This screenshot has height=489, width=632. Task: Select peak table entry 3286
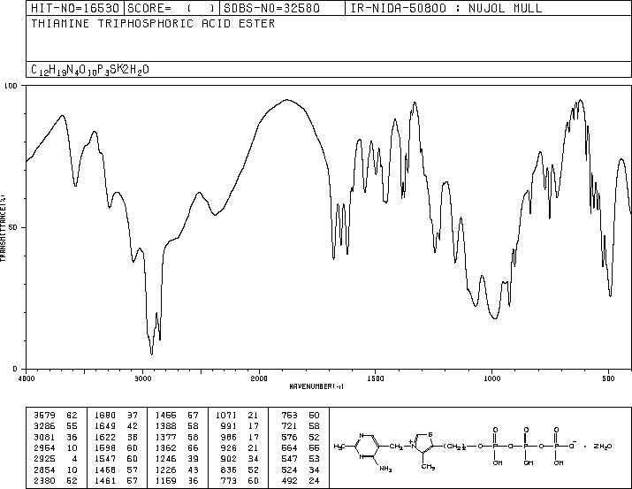pyautogui.click(x=44, y=426)
